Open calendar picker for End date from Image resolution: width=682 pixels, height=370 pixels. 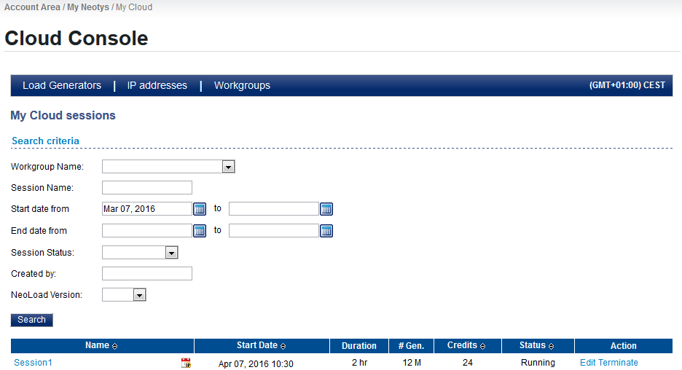pyautogui.click(x=200, y=231)
